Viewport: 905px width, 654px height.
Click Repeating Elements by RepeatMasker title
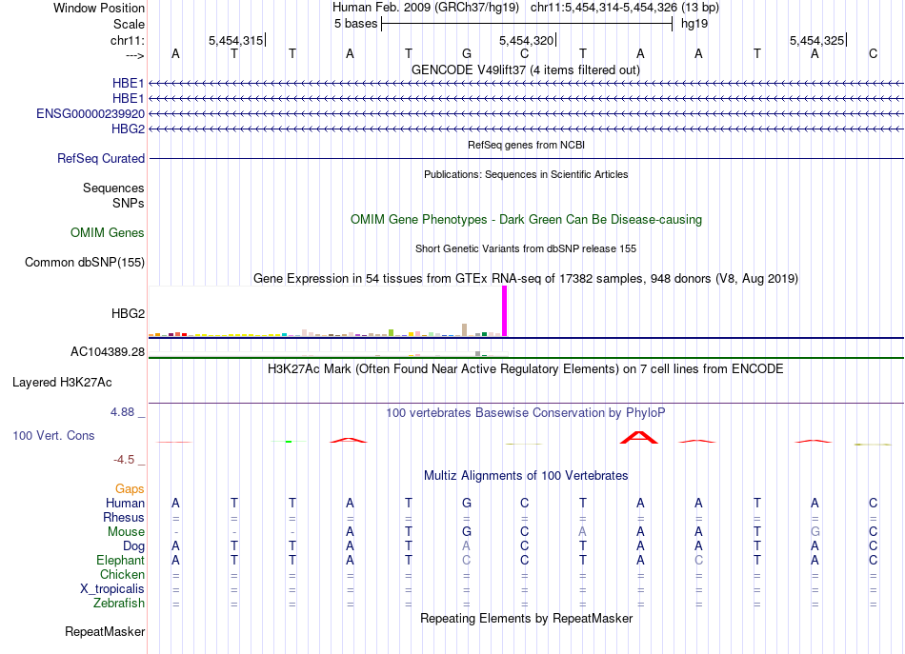pyautogui.click(x=527, y=619)
